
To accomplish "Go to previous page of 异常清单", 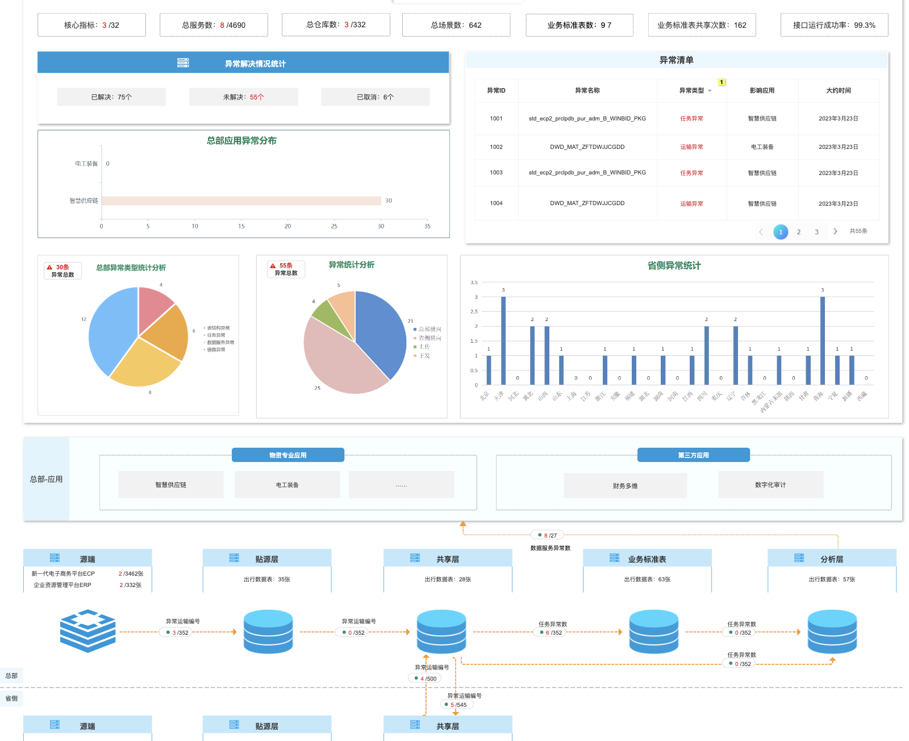I will pyautogui.click(x=761, y=232).
